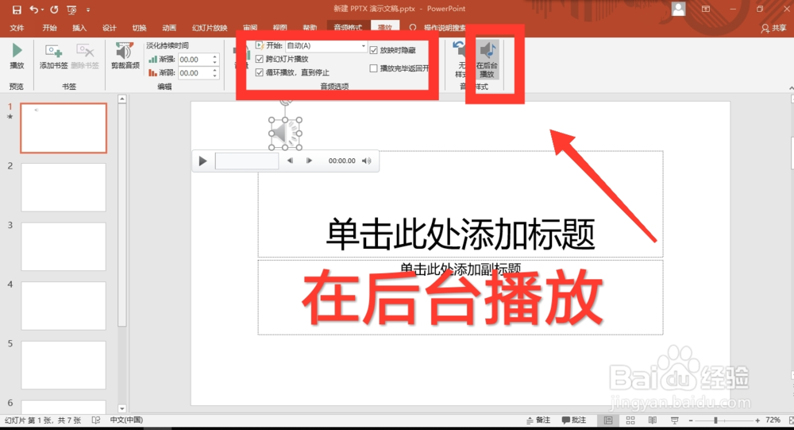Click the 72% zoom level text
The width and height of the screenshot is (794, 430).
(773, 420)
